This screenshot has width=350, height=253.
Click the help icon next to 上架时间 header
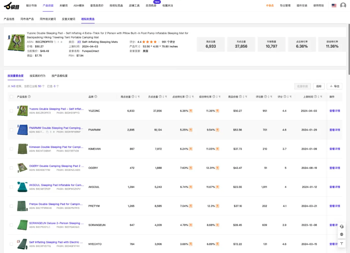coord(315,97)
